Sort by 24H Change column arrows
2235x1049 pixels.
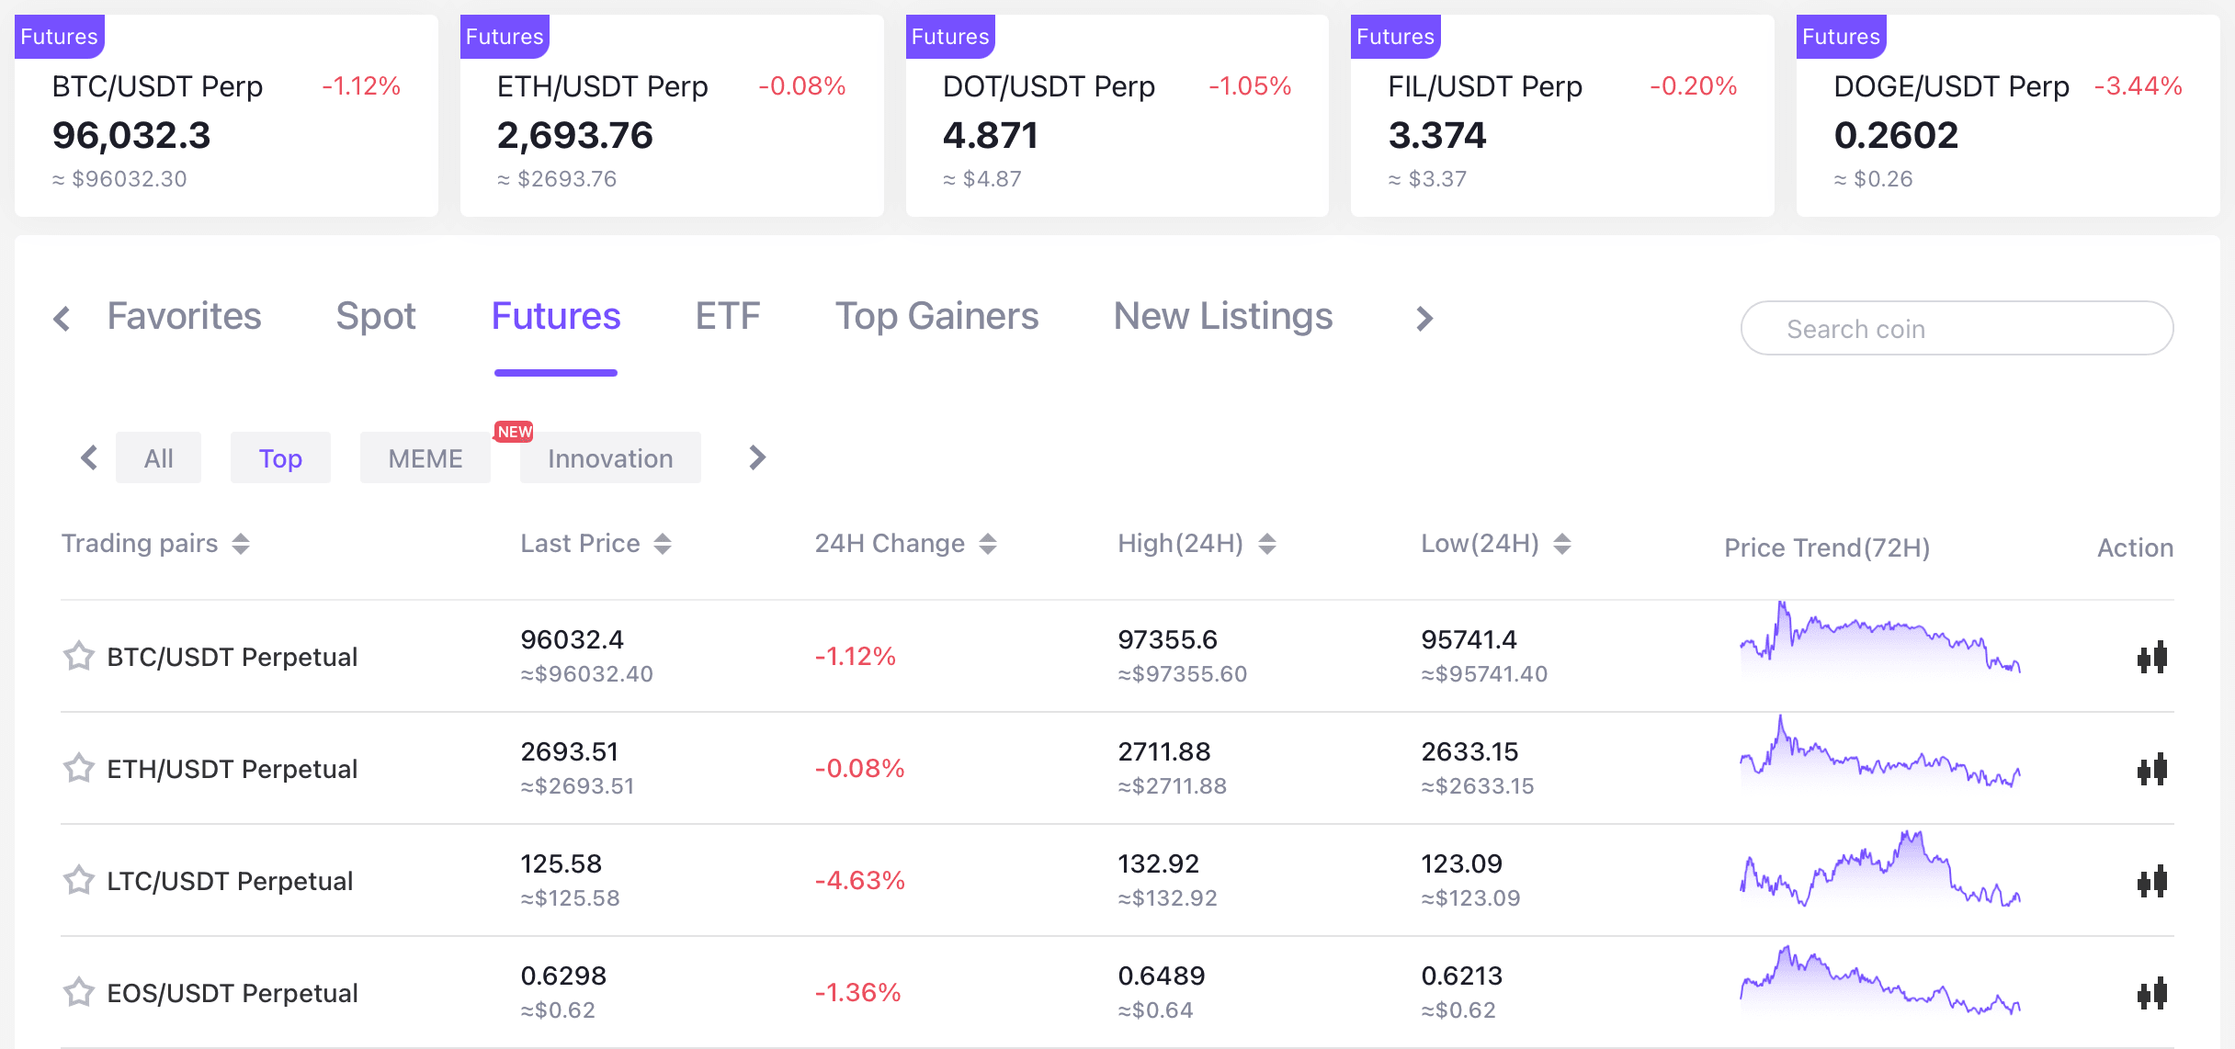[988, 544]
